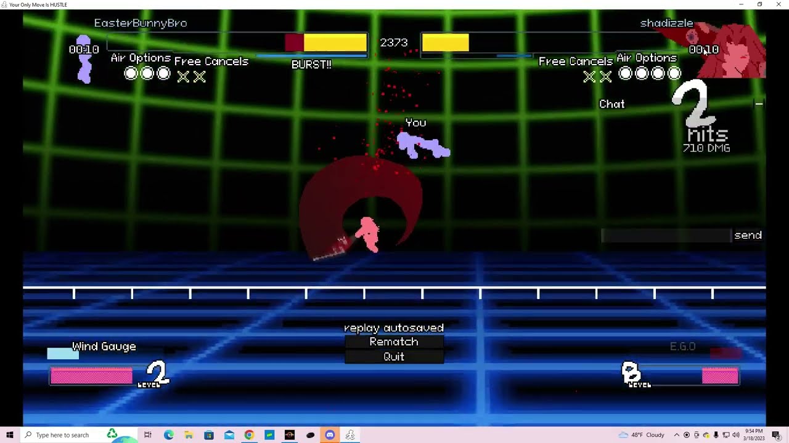Click the right player's Air Options label

(x=647, y=58)
